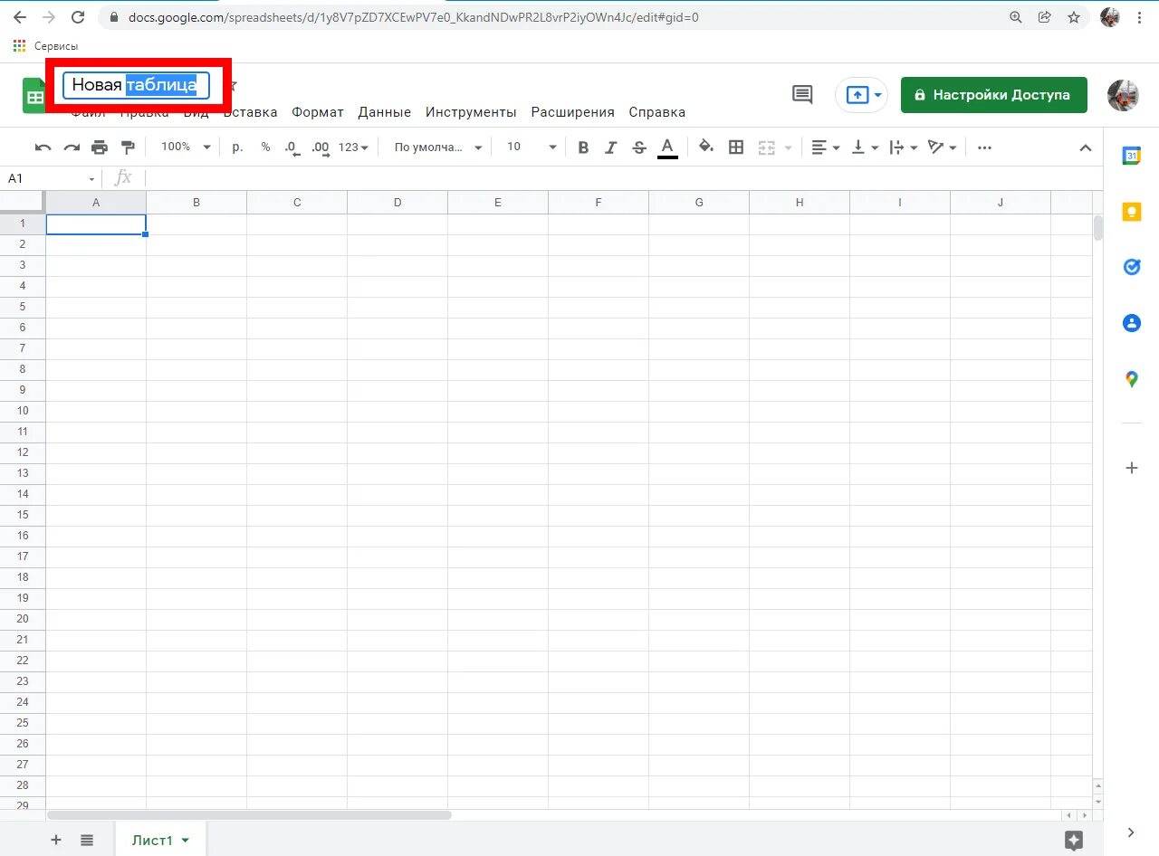This screenshot has height=856, width=1159.
Task: Open the text color picker
Action: tap(667, 147)
